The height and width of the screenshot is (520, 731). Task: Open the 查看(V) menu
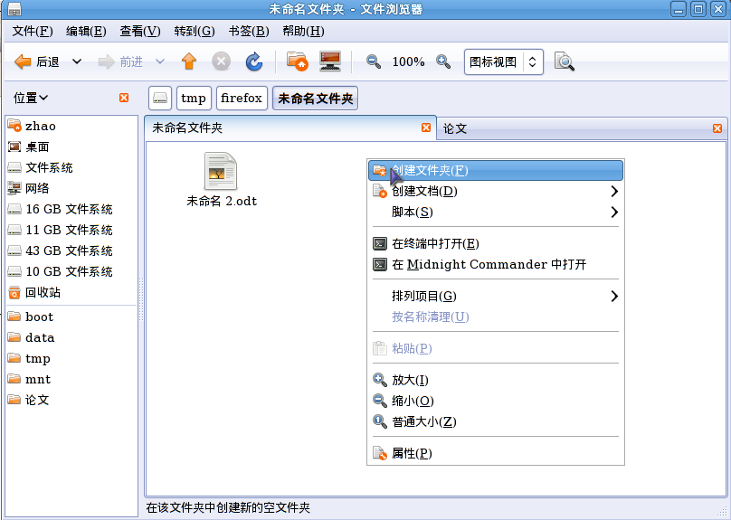click(140, 32)
